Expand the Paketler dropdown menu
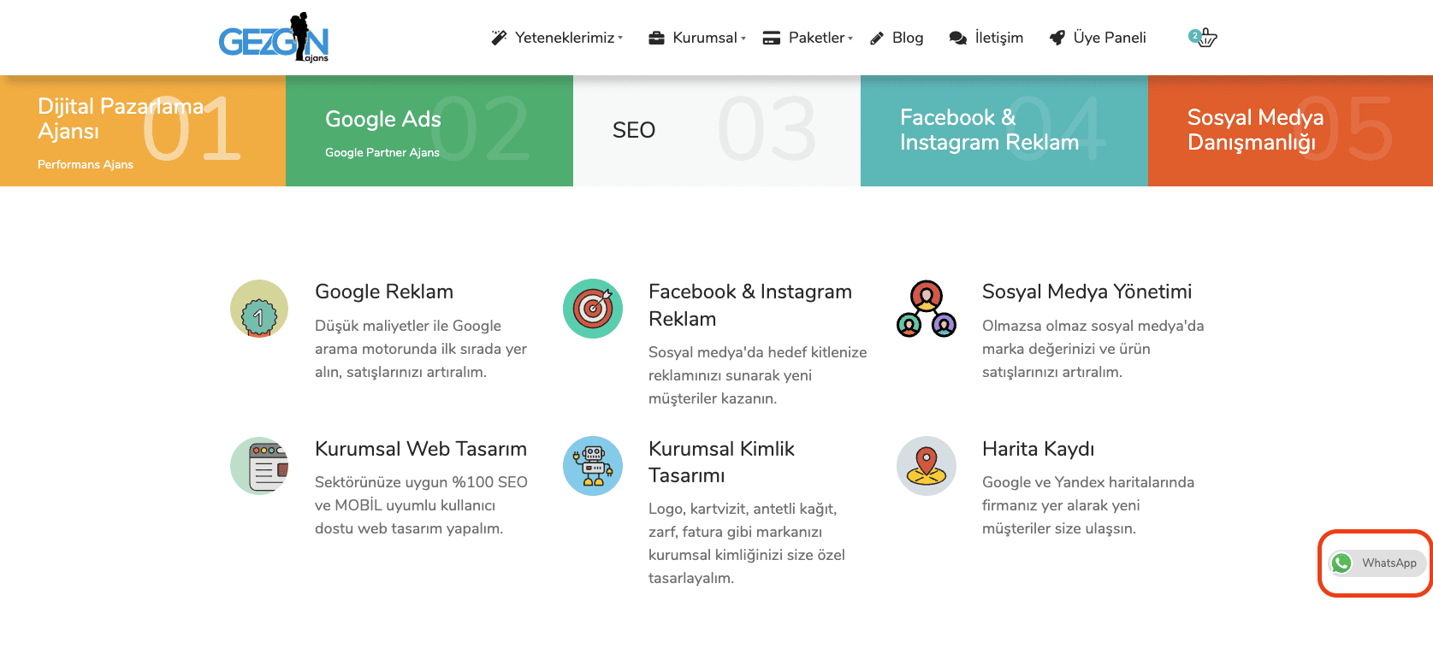The width and height of the screenshot is (1433, 672). (808, 38)
